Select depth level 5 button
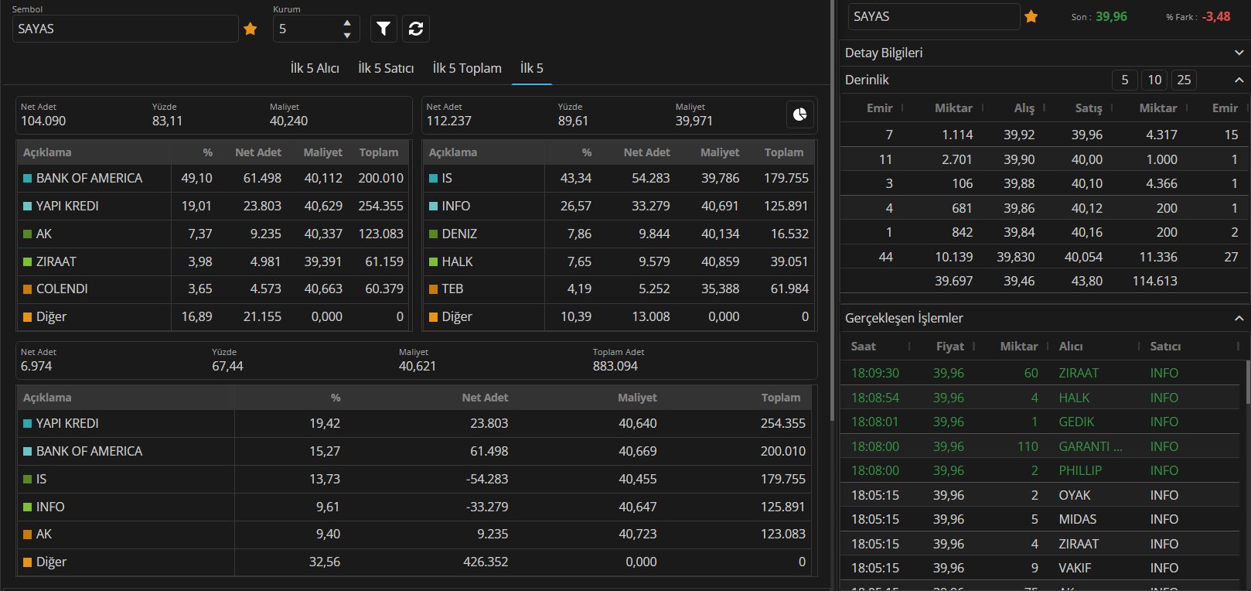Image resolution: width=1251 pixels, height=591 pixels. 1125,80
